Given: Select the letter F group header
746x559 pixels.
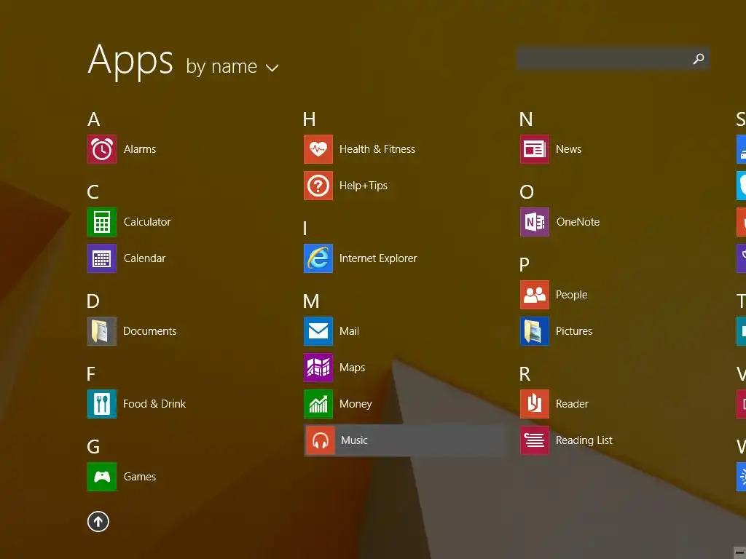Looking at the screenshot, I should pos(91,374).
